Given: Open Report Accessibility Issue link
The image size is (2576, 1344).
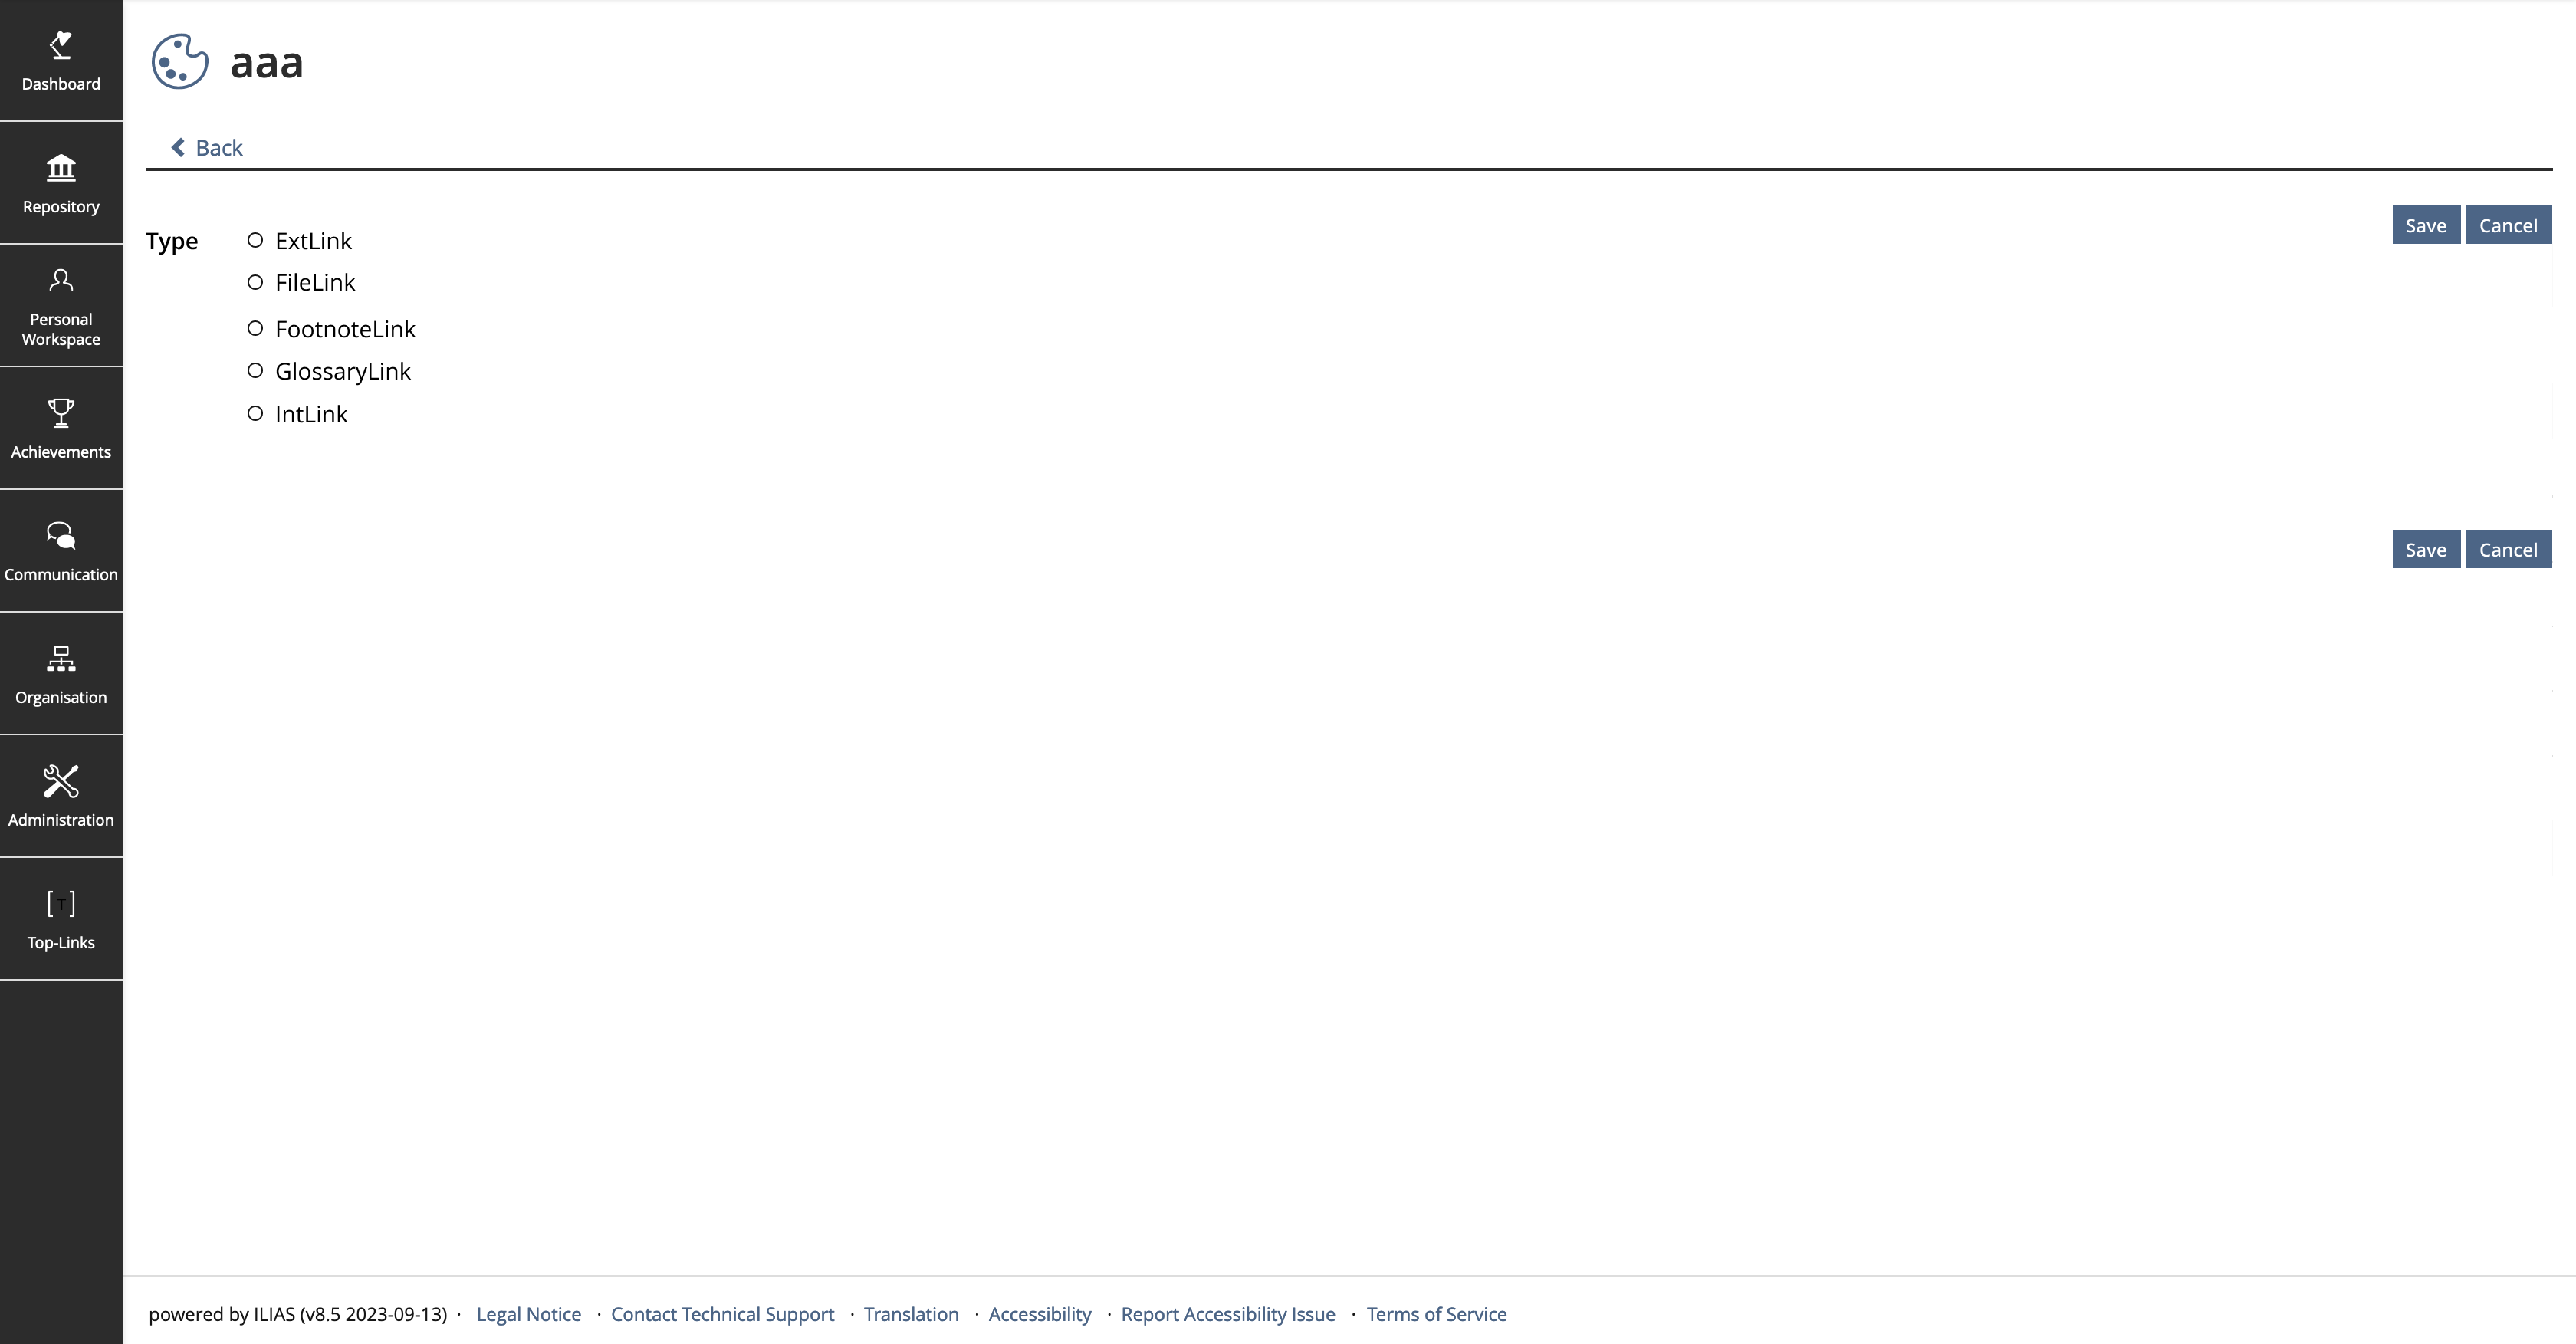Looking at the screenshot, I should click(1227, 1314).
